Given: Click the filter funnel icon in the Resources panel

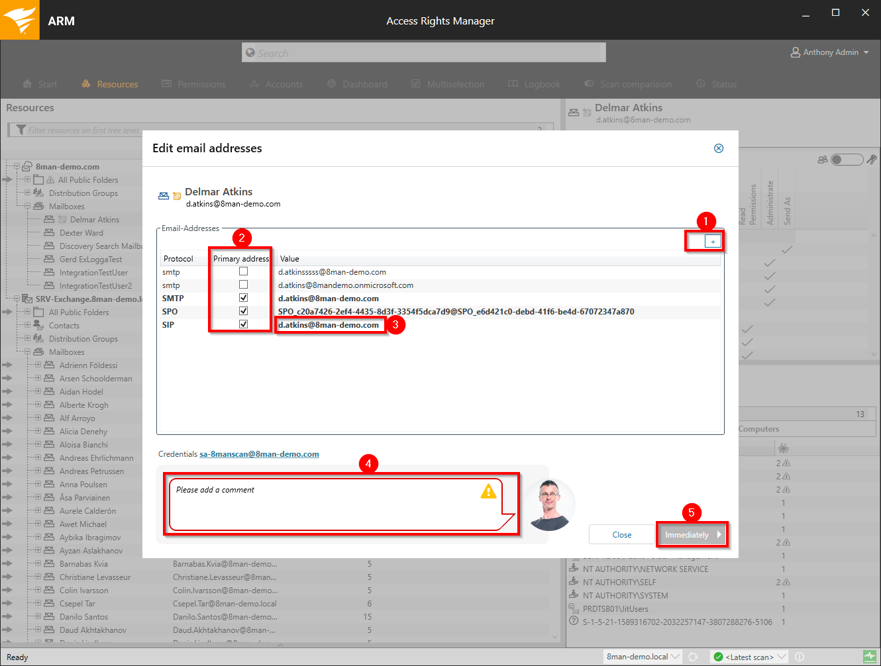Looking at the screenshot, I should [x=21, y=130].
